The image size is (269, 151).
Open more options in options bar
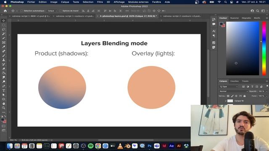tap(127, 11)
